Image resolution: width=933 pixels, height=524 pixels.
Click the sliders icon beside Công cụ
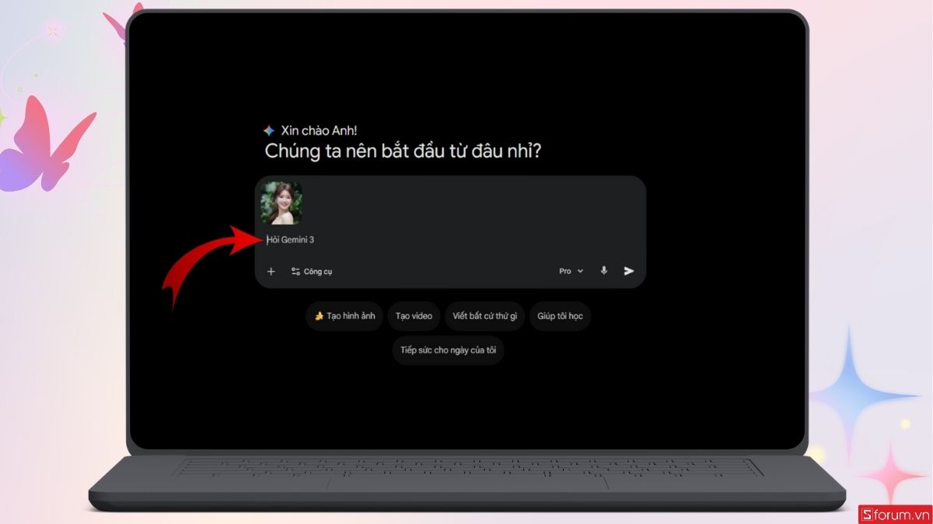point(296,271)
